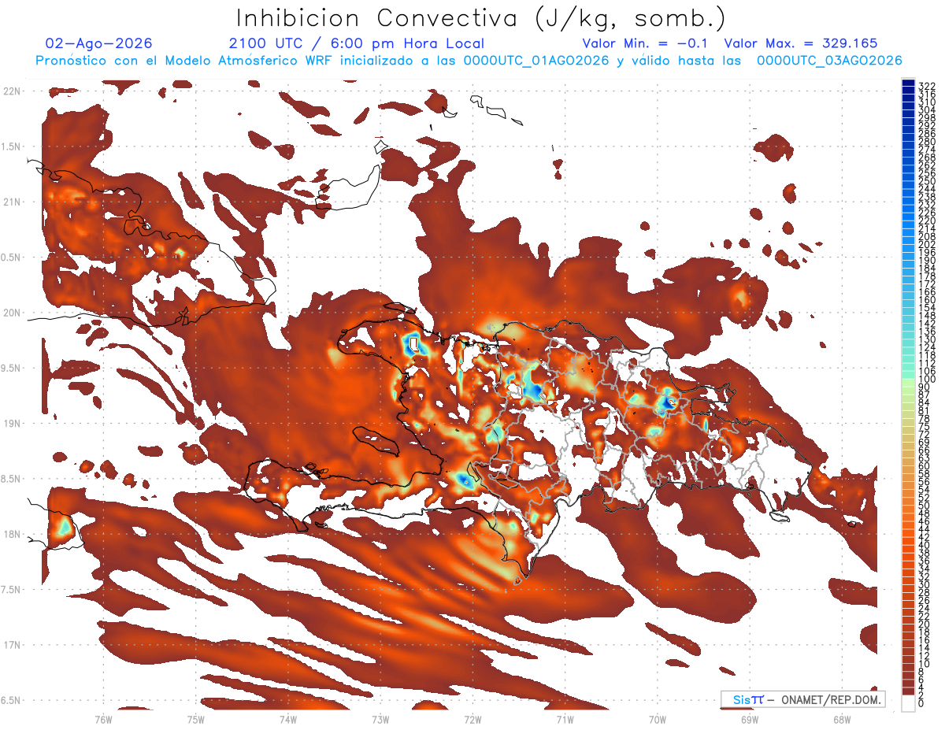945x730 pixels.
Task: Click the '100' colorbar value
Action: click(x=927, y=380)
